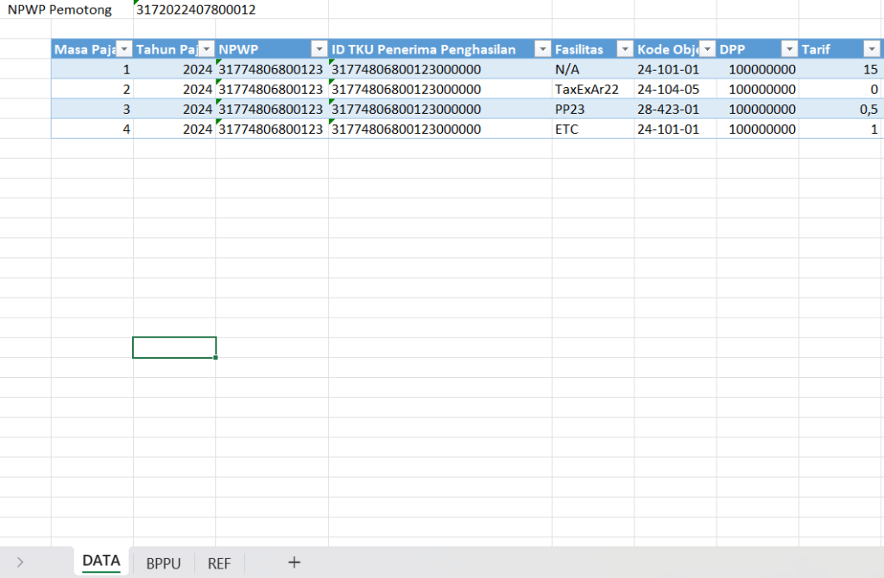Click the Fasilitas column filter arrow

[x=624, y=49]
